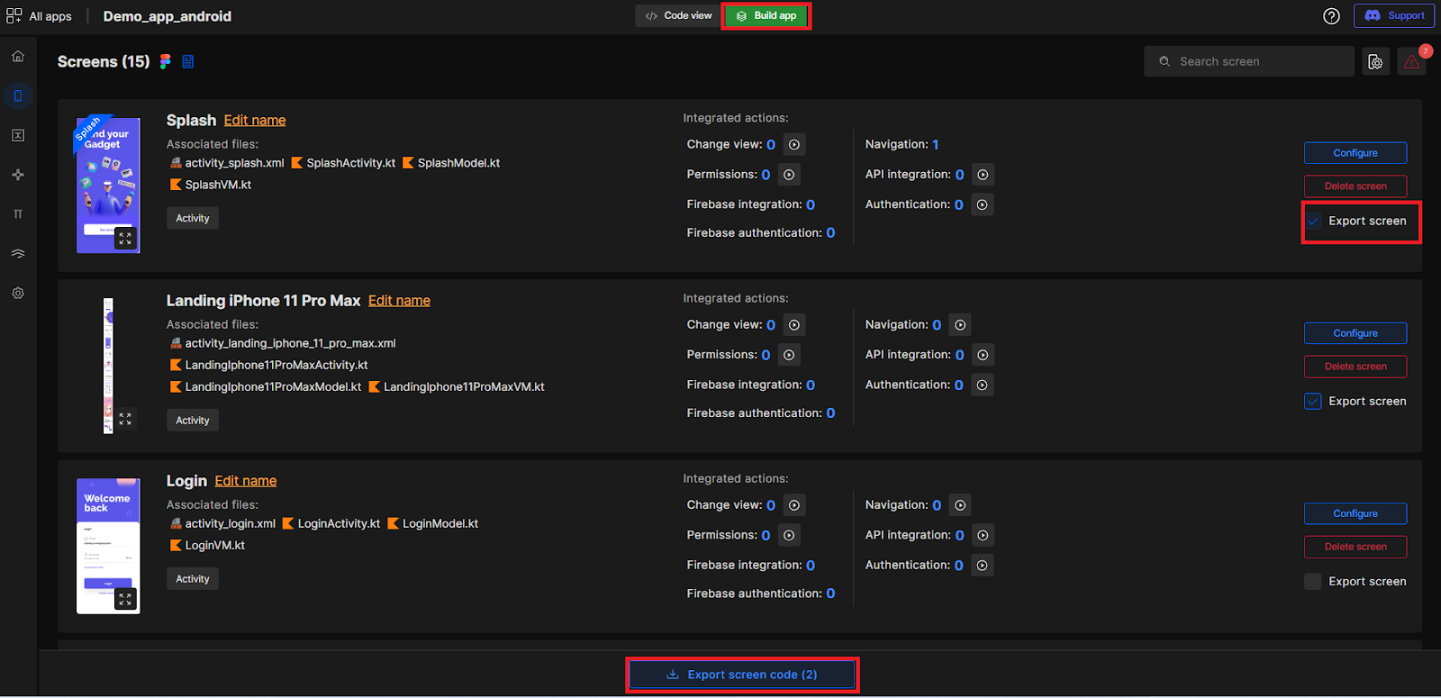Configure the Splash screen
Image resolution: width=1441 pixels, height=698 pixels.
point(1355,153)
